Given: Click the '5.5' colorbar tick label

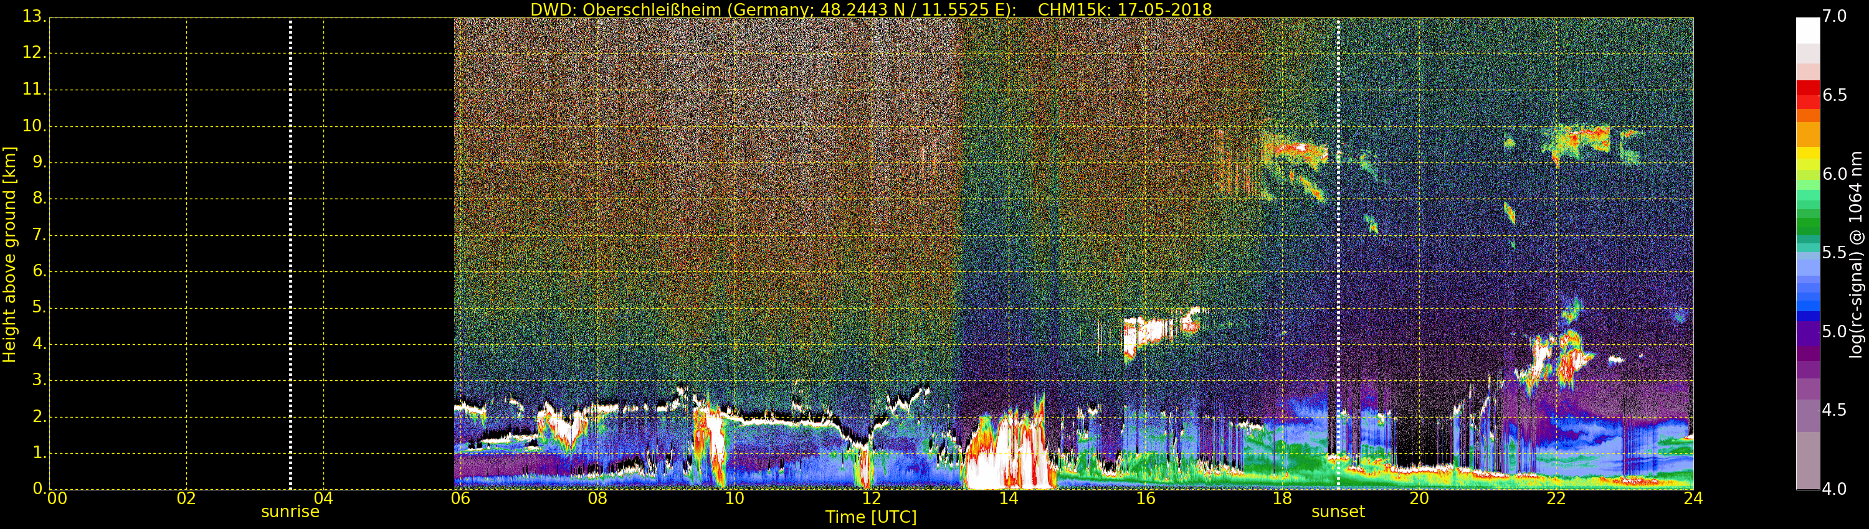Looking at the screenshot, I should click(x=1835, y=252).
